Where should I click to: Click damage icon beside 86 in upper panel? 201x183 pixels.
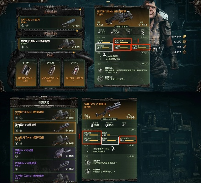pos(99,32)
